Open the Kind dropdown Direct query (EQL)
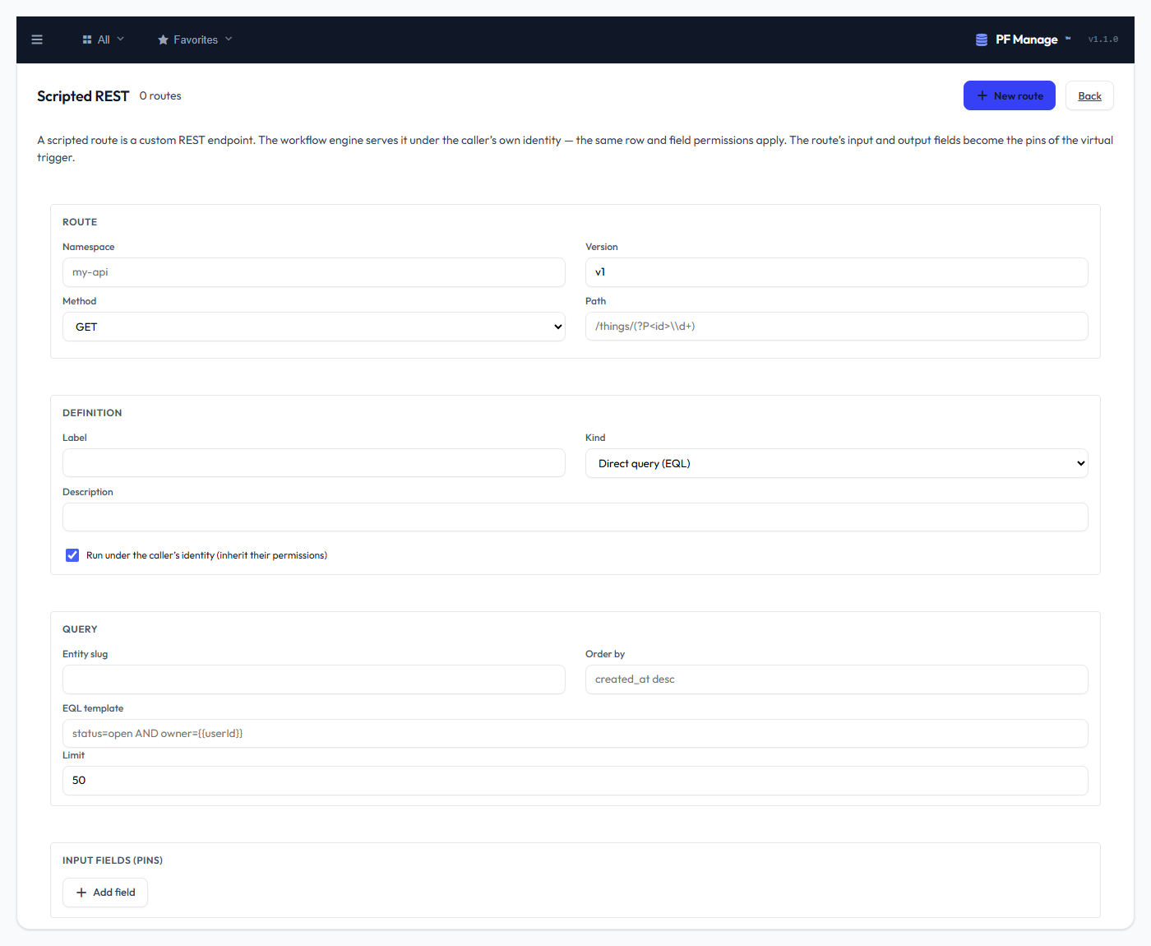 [837, 463]
